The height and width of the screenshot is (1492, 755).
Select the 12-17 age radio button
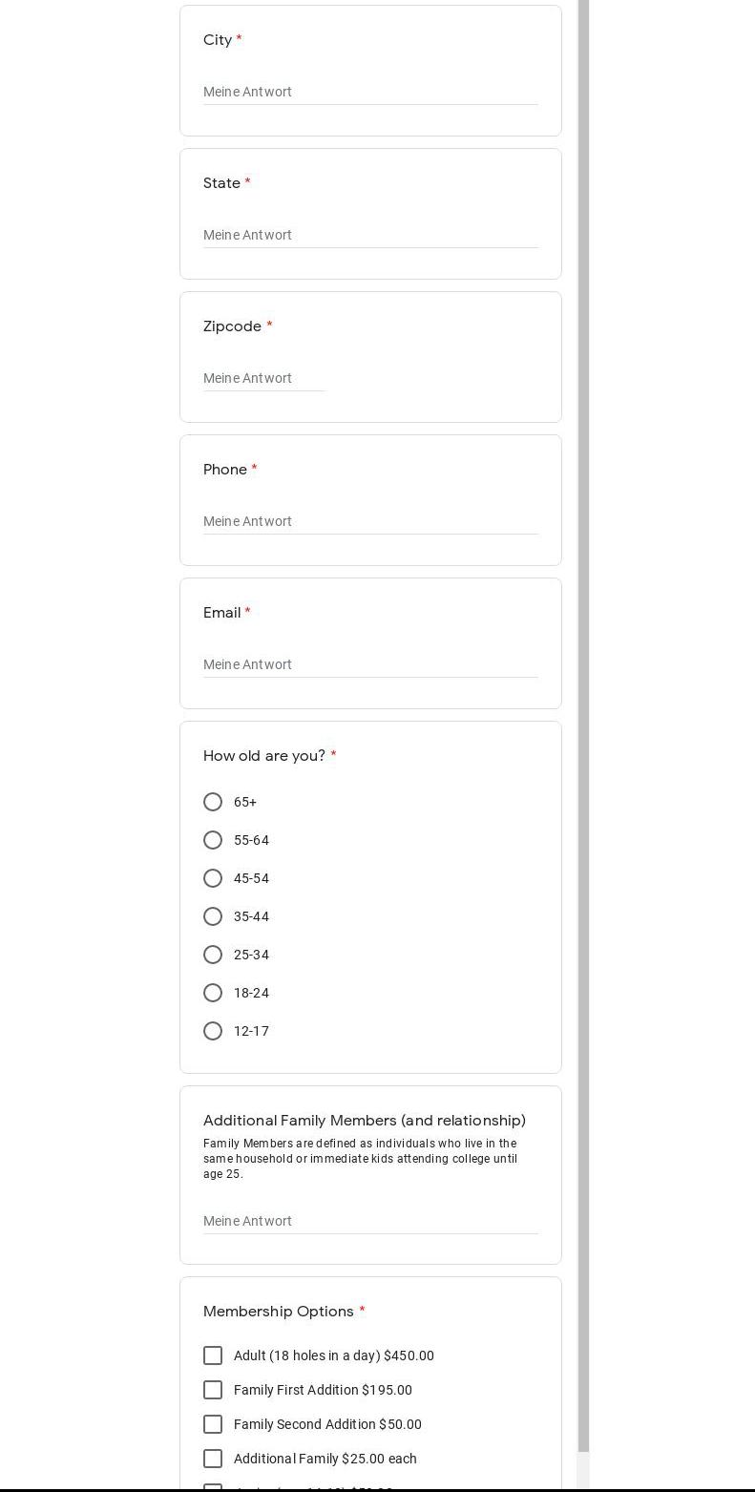[x=213, y=1031]
